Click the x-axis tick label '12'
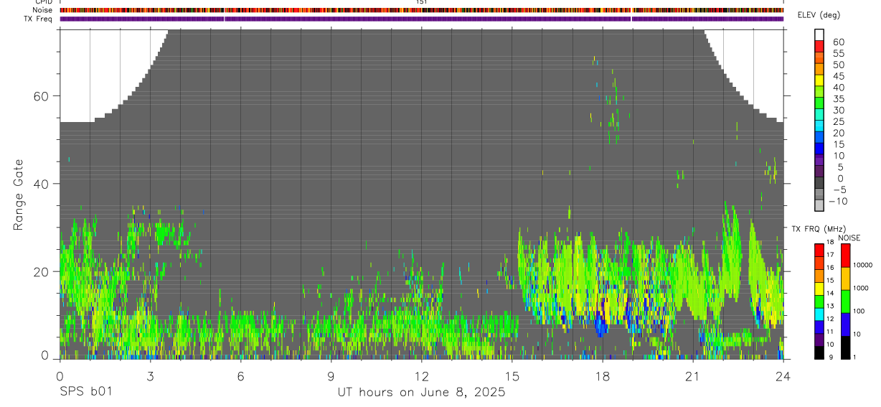 point(421,375)
